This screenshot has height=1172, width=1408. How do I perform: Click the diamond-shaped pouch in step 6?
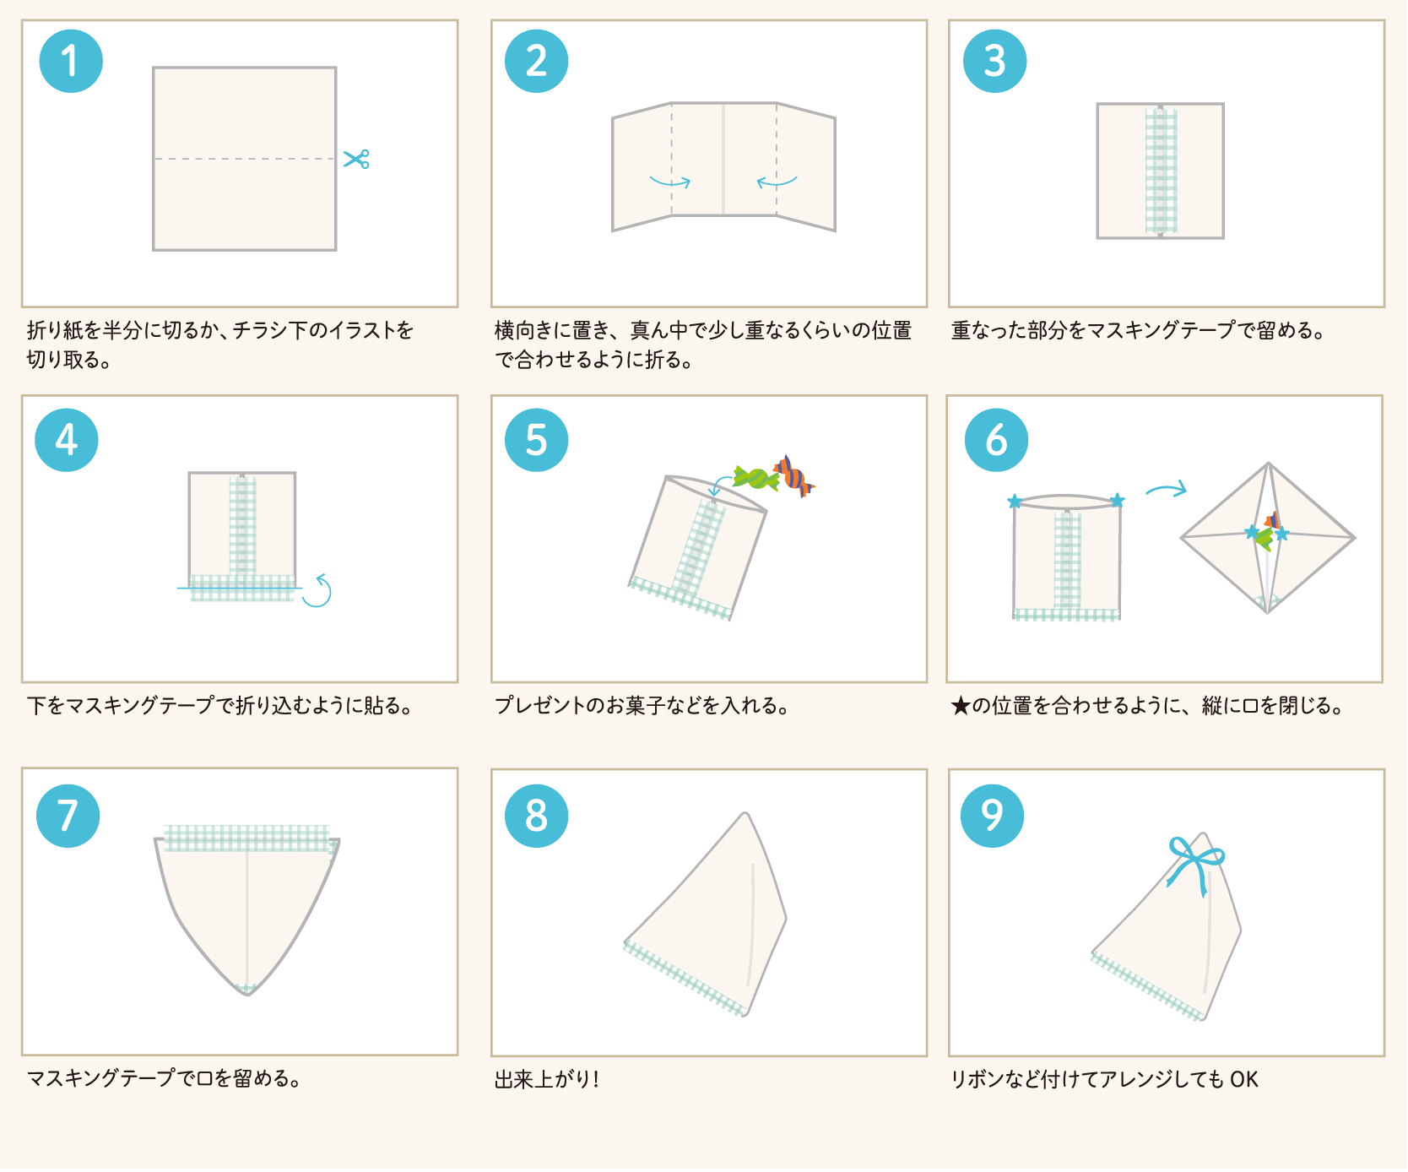click(x=1267, y=537)
